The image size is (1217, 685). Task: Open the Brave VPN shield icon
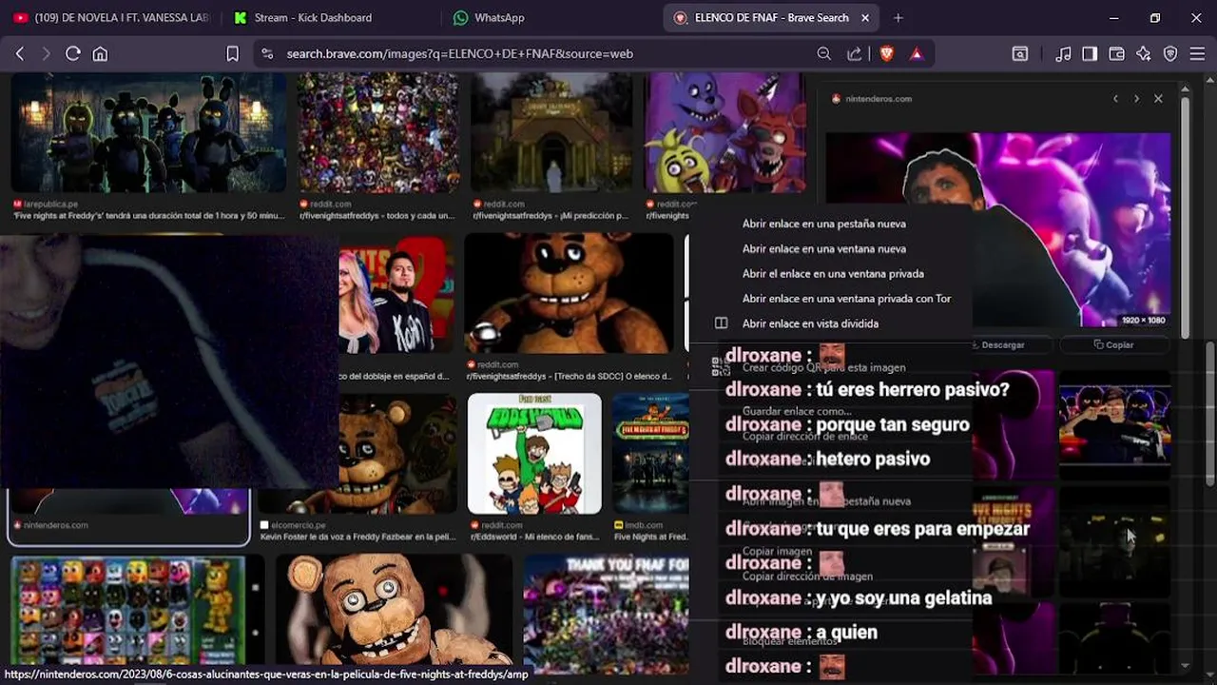pos(1170,54)
